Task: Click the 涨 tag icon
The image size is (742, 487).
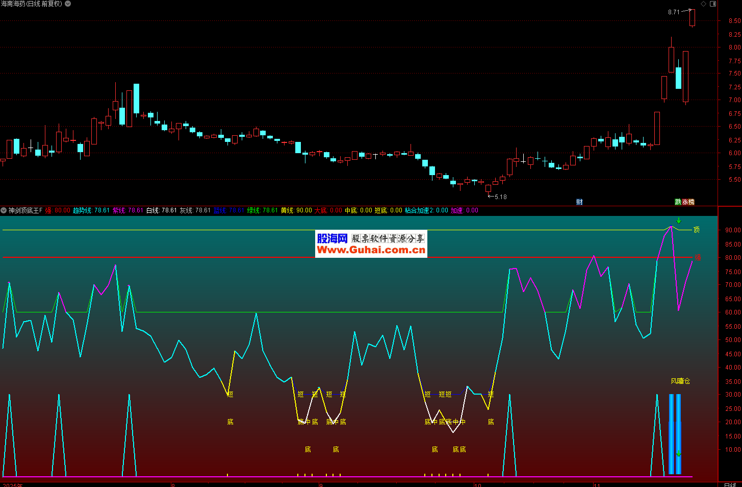Action: (x=685, y=202)
